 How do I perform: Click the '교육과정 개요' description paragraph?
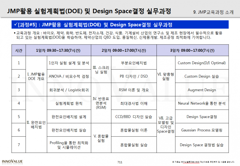click(x=118, y=35)
